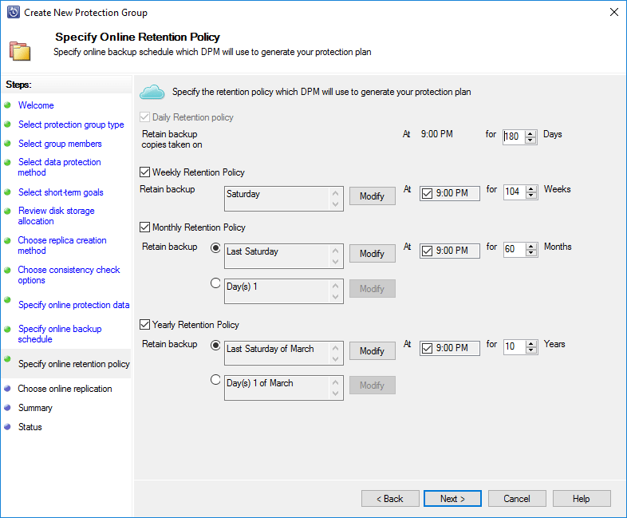Increase the yearly retention Years spinner
The image size is (627, 518).
[x=531, y=343]
